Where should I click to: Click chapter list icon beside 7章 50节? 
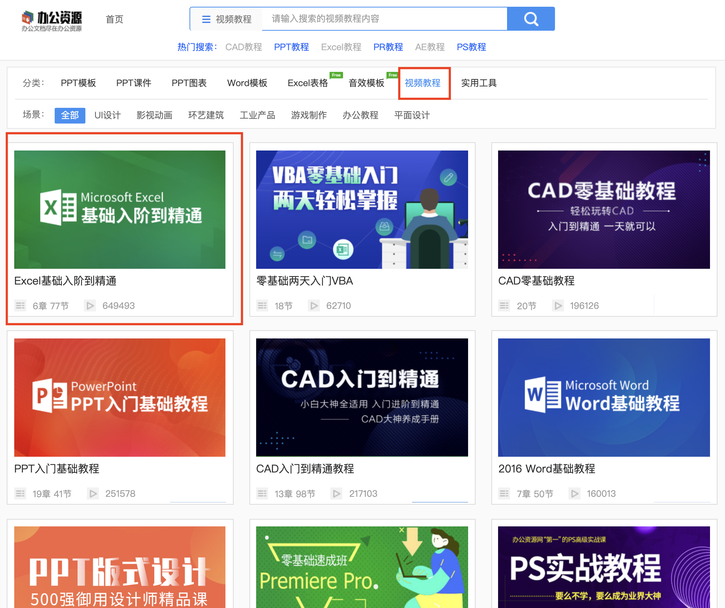(x=504, y=494)
